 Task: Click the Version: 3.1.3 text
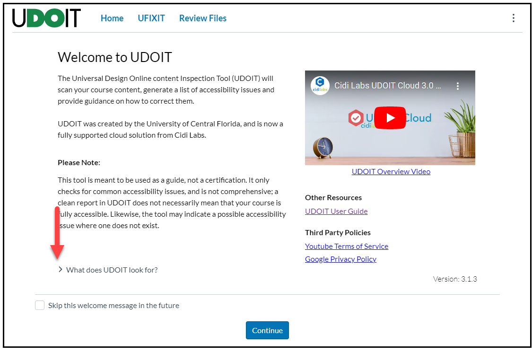click(x=454, y=279)
